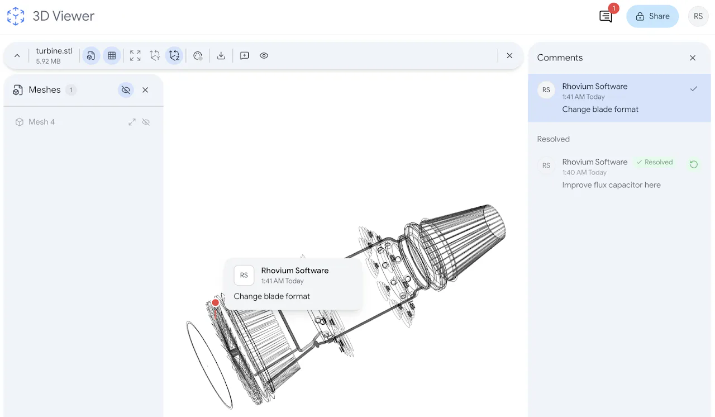Click the eye view icon in toolbar
This screenshot has width=715, height=417.
(264, 56)
